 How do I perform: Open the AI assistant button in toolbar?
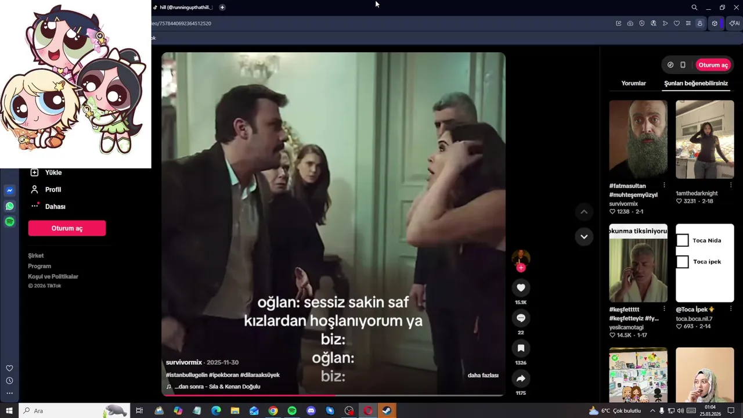coord(734,23)
